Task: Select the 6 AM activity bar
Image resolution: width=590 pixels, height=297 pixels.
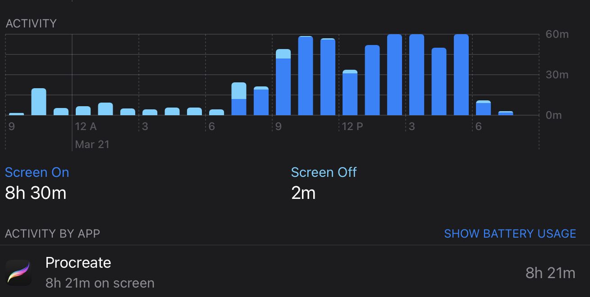Action: pyautogui.click(x=216, y=112)
